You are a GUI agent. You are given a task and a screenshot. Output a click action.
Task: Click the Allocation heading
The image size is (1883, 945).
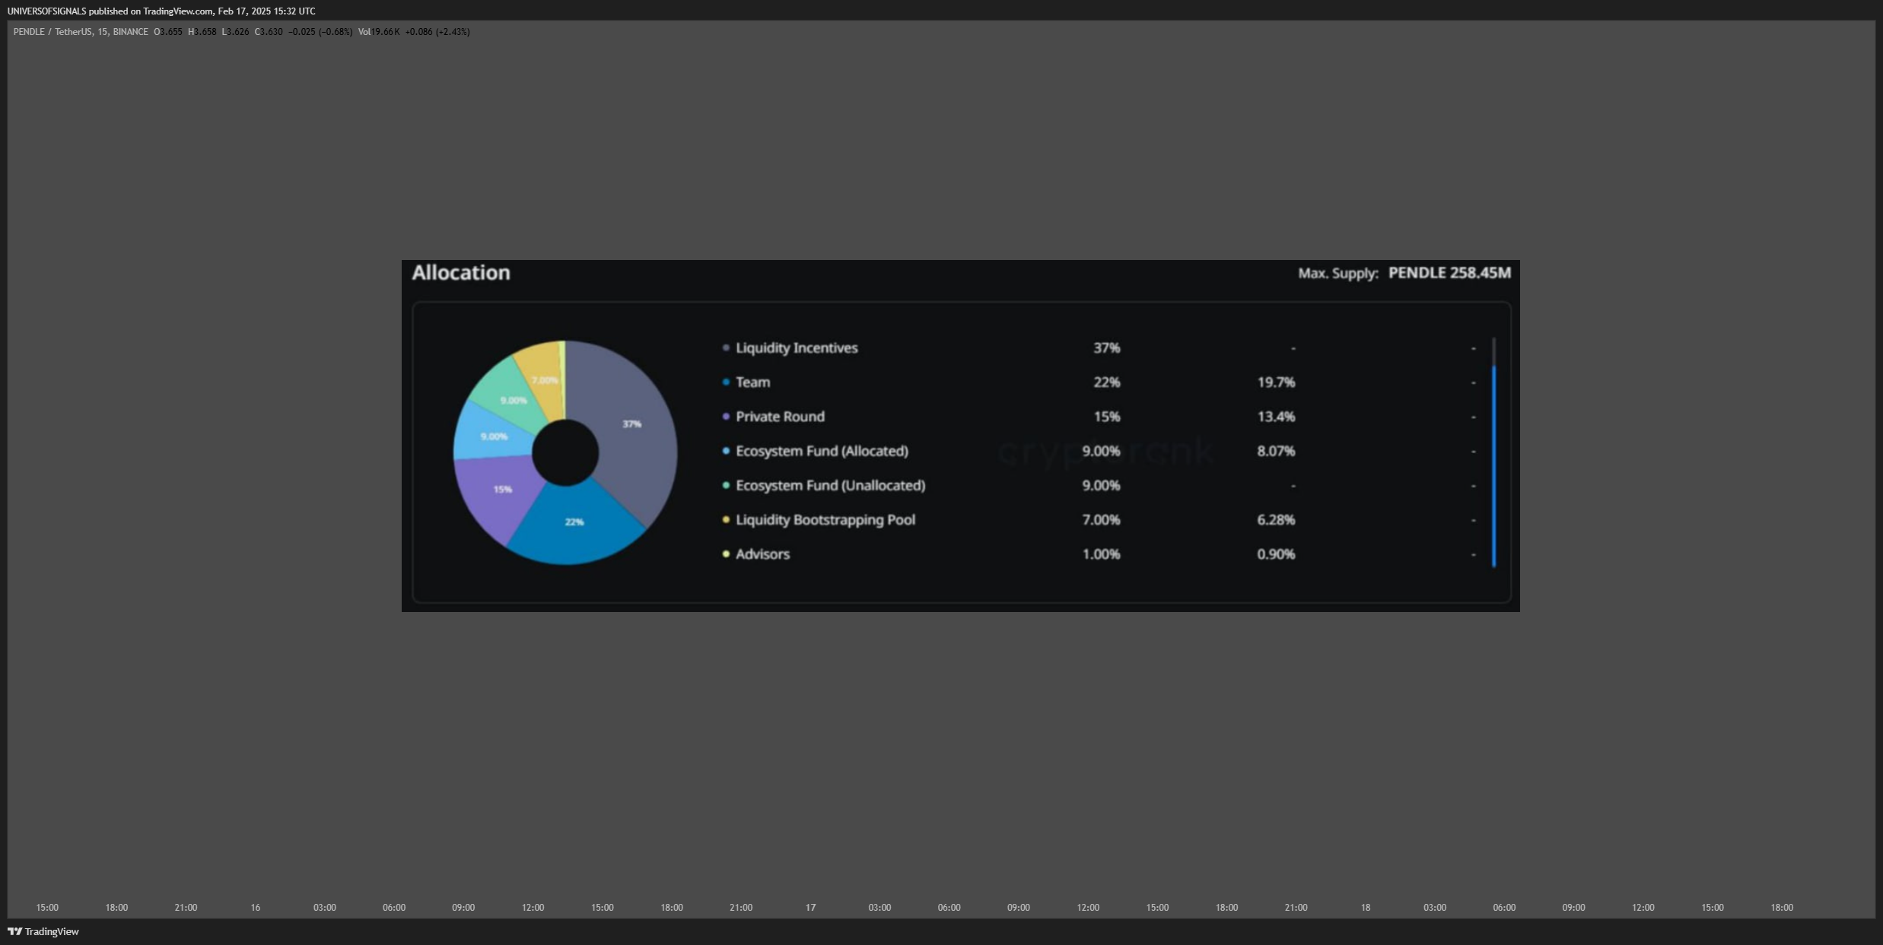461,272
